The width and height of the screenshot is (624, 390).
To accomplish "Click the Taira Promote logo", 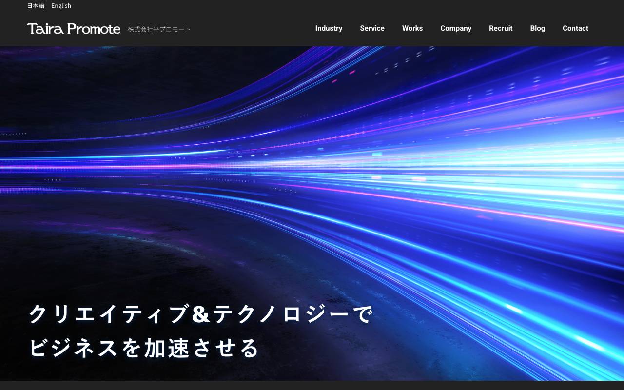I will (x=74, y=29).
